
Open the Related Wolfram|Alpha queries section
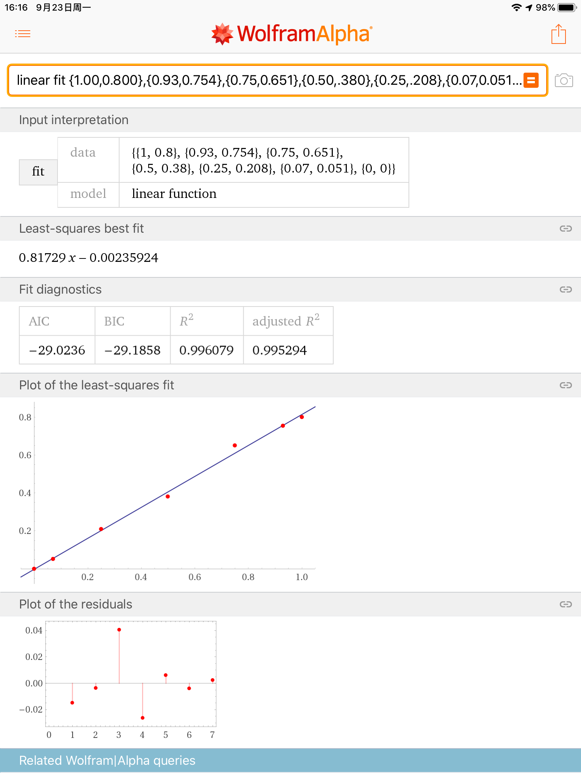[x=107, y=760]
